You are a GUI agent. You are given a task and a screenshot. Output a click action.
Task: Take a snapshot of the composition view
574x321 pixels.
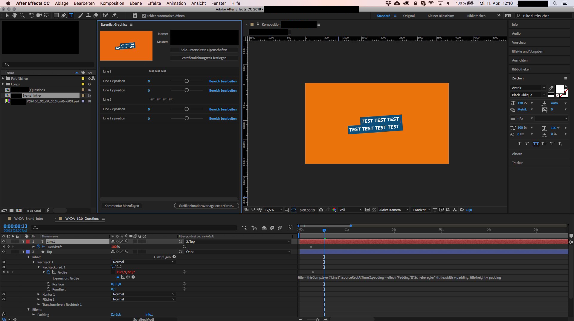321,210
